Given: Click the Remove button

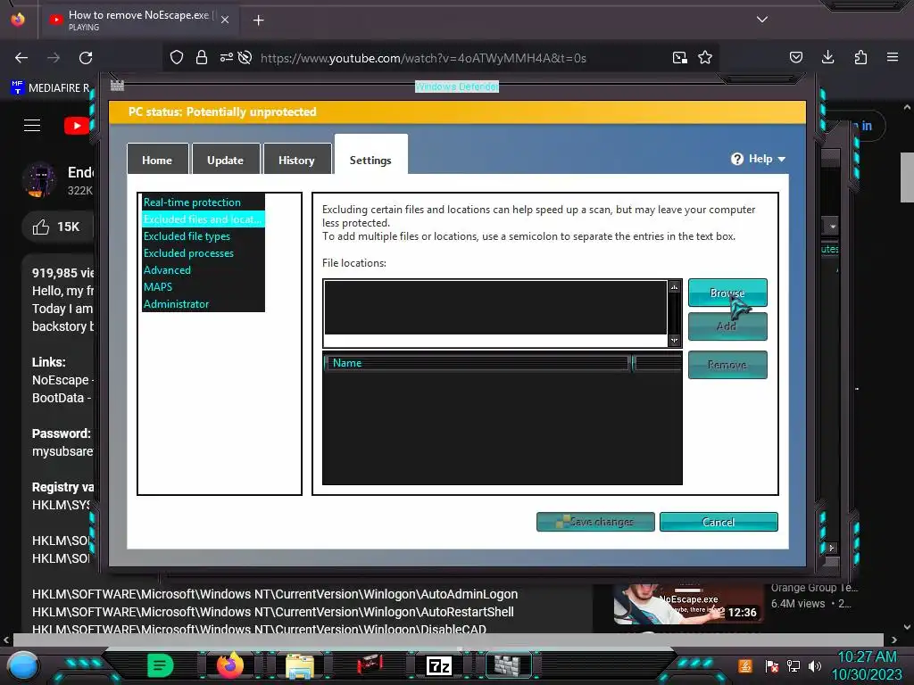Looking at the screenshot, I should [727, 365].
